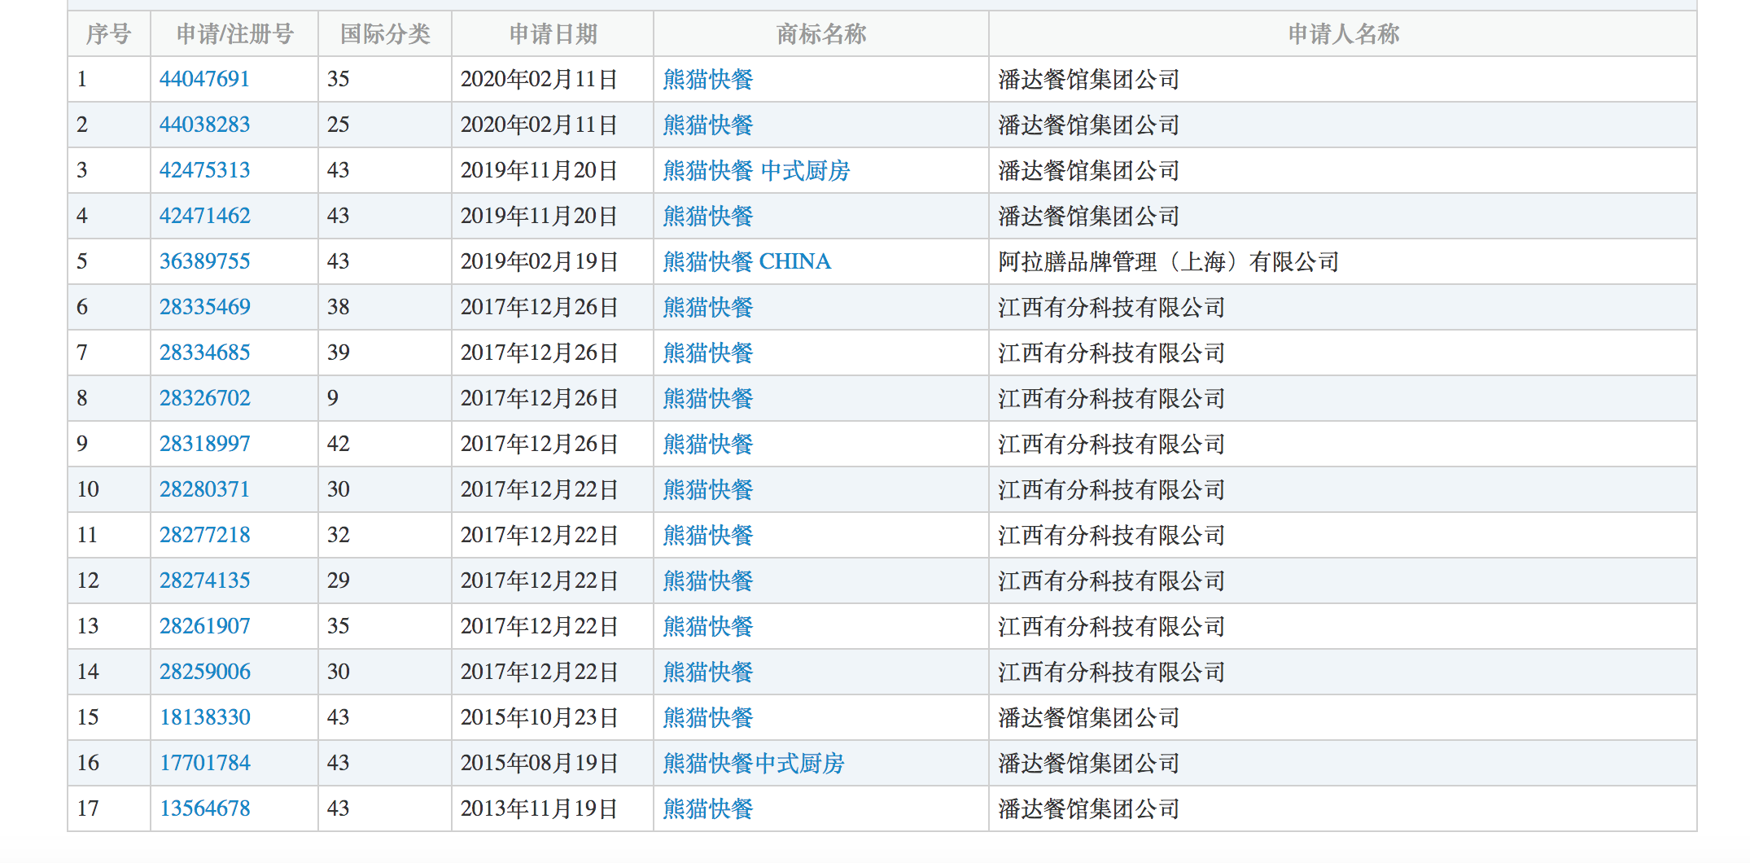1750x863 pixels.
Task: Open registration number 28280371
Action: click(204, 489)
